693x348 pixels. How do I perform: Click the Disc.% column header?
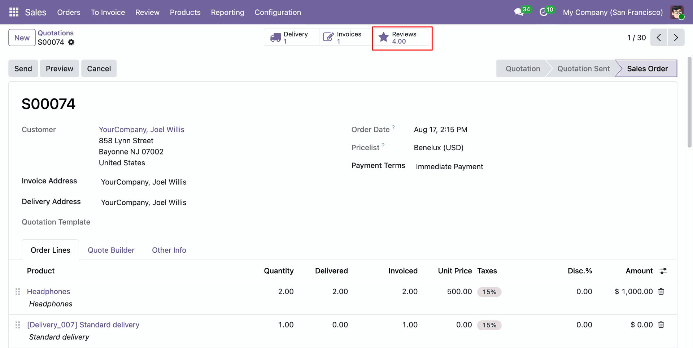(x=580, y=271)
